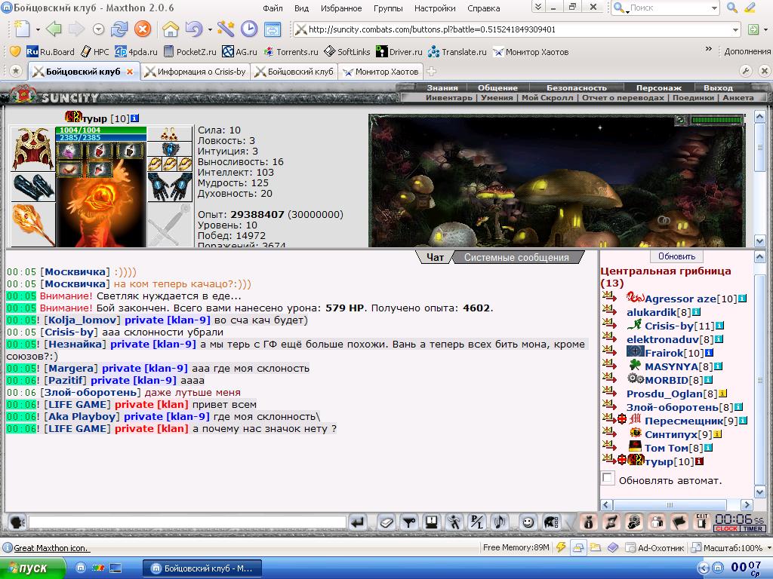Click the Undo closed tab icon

pyautogui.click(x=194, y=29)
